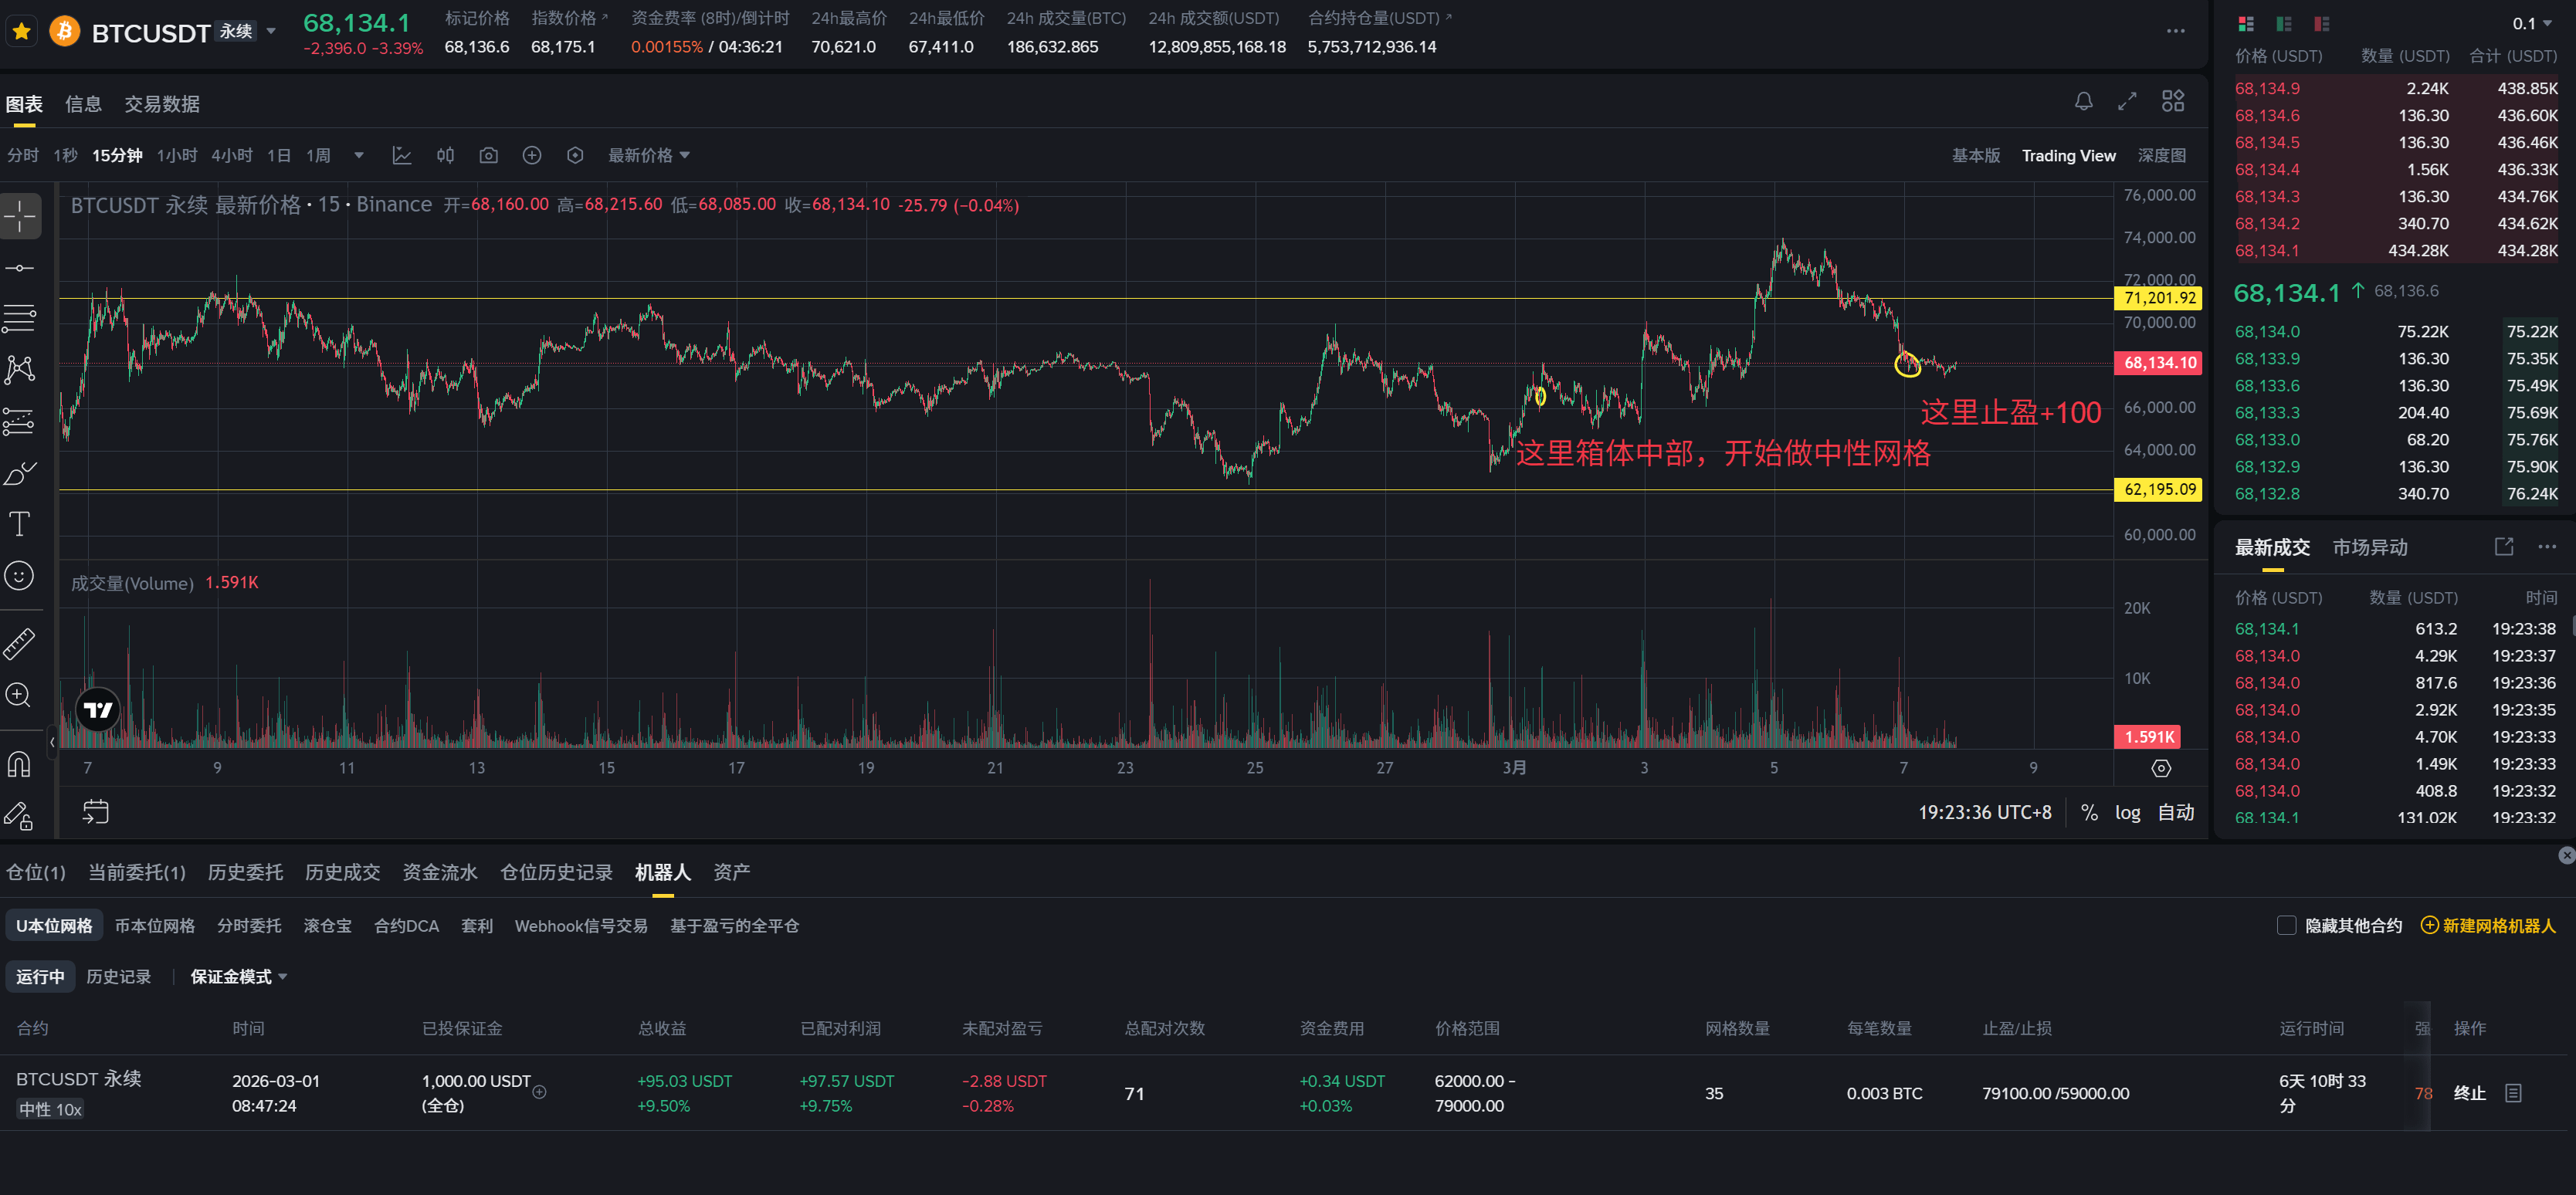2576x1195 pixels.
Task: Switch to 市场异动 tab
Action: coord(2369,547)
